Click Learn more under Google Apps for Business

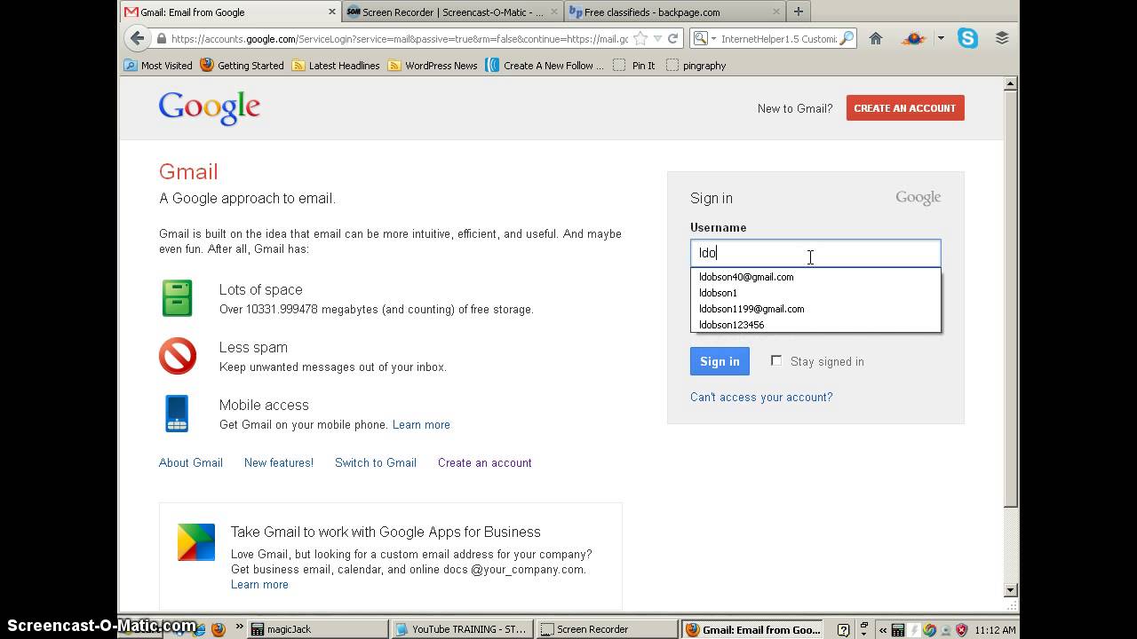click(x=259, y=584)
